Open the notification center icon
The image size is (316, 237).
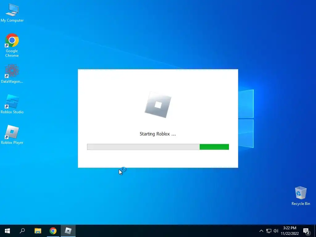coord(306,231)
